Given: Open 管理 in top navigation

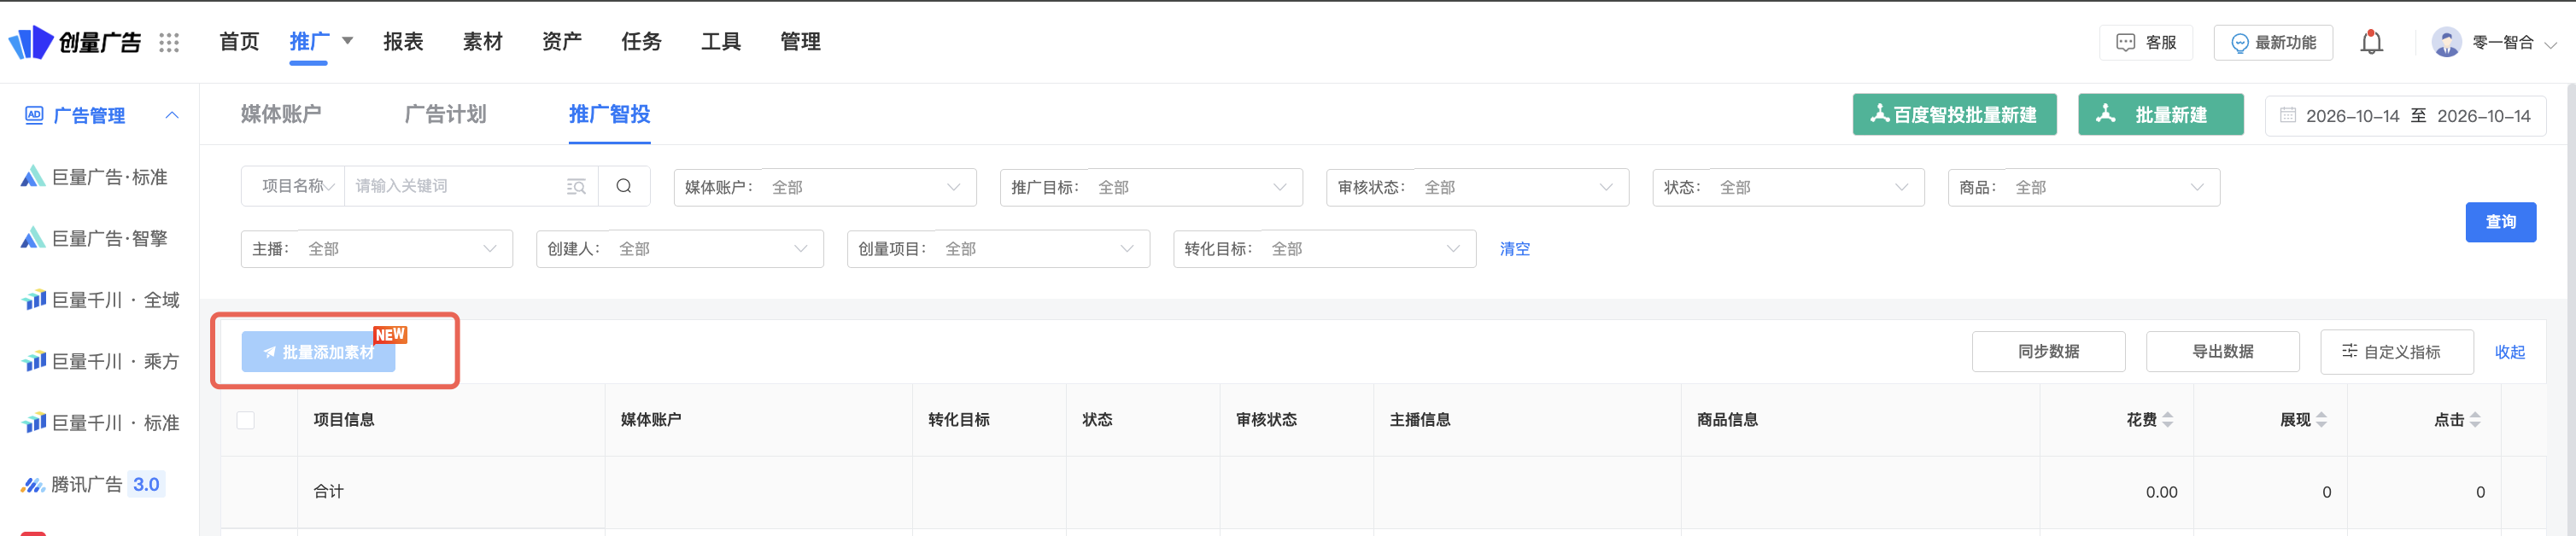Looking at the screenshot, I should click(800, 41).
